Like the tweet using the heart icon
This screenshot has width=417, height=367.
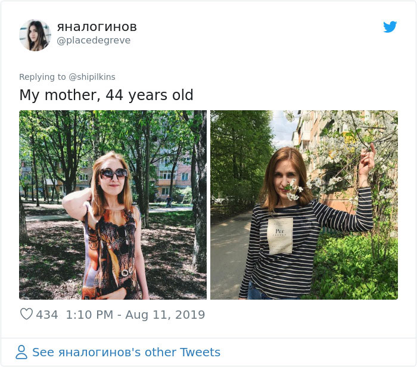click(26, 314)
